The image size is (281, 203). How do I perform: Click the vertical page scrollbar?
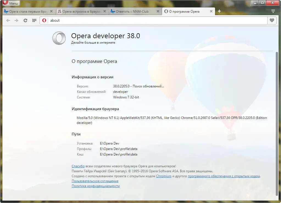point(277,124)
